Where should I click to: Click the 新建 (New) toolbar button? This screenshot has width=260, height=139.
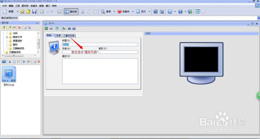coord(9,12)
